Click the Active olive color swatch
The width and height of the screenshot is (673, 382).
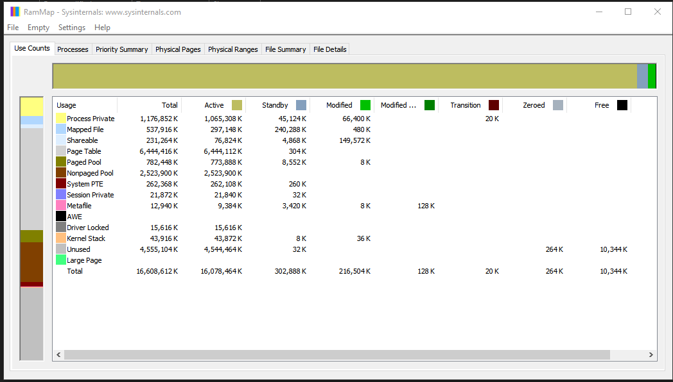point(237,105)
